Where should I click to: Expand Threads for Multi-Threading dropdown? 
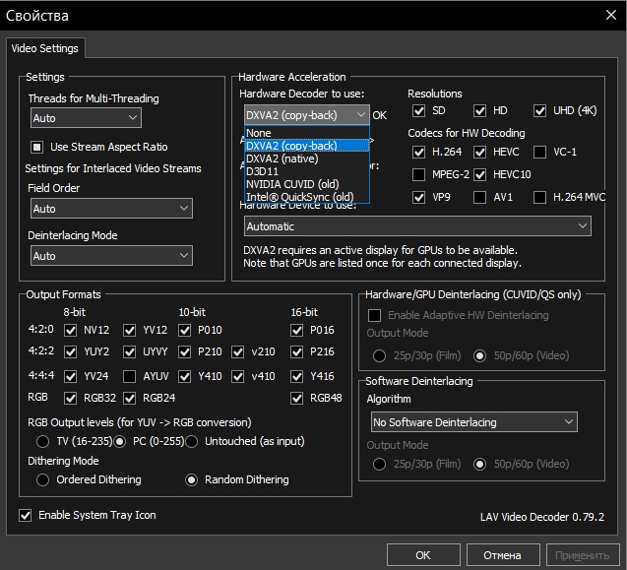[x=86, y=118]
